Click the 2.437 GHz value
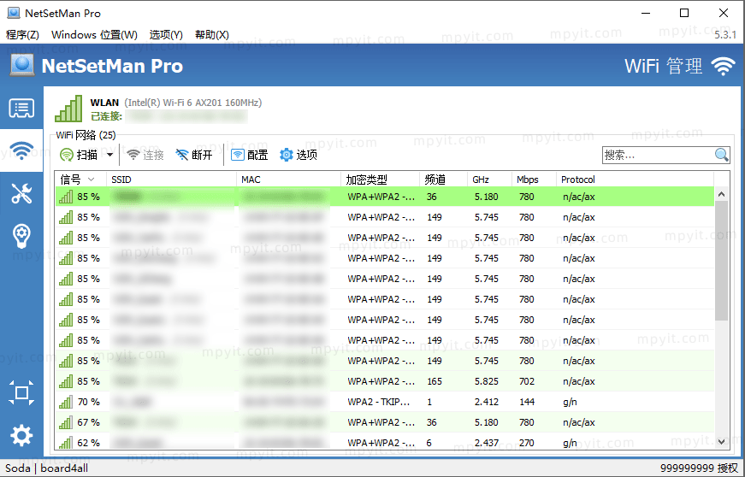745x477 pixels. (487, 442)
